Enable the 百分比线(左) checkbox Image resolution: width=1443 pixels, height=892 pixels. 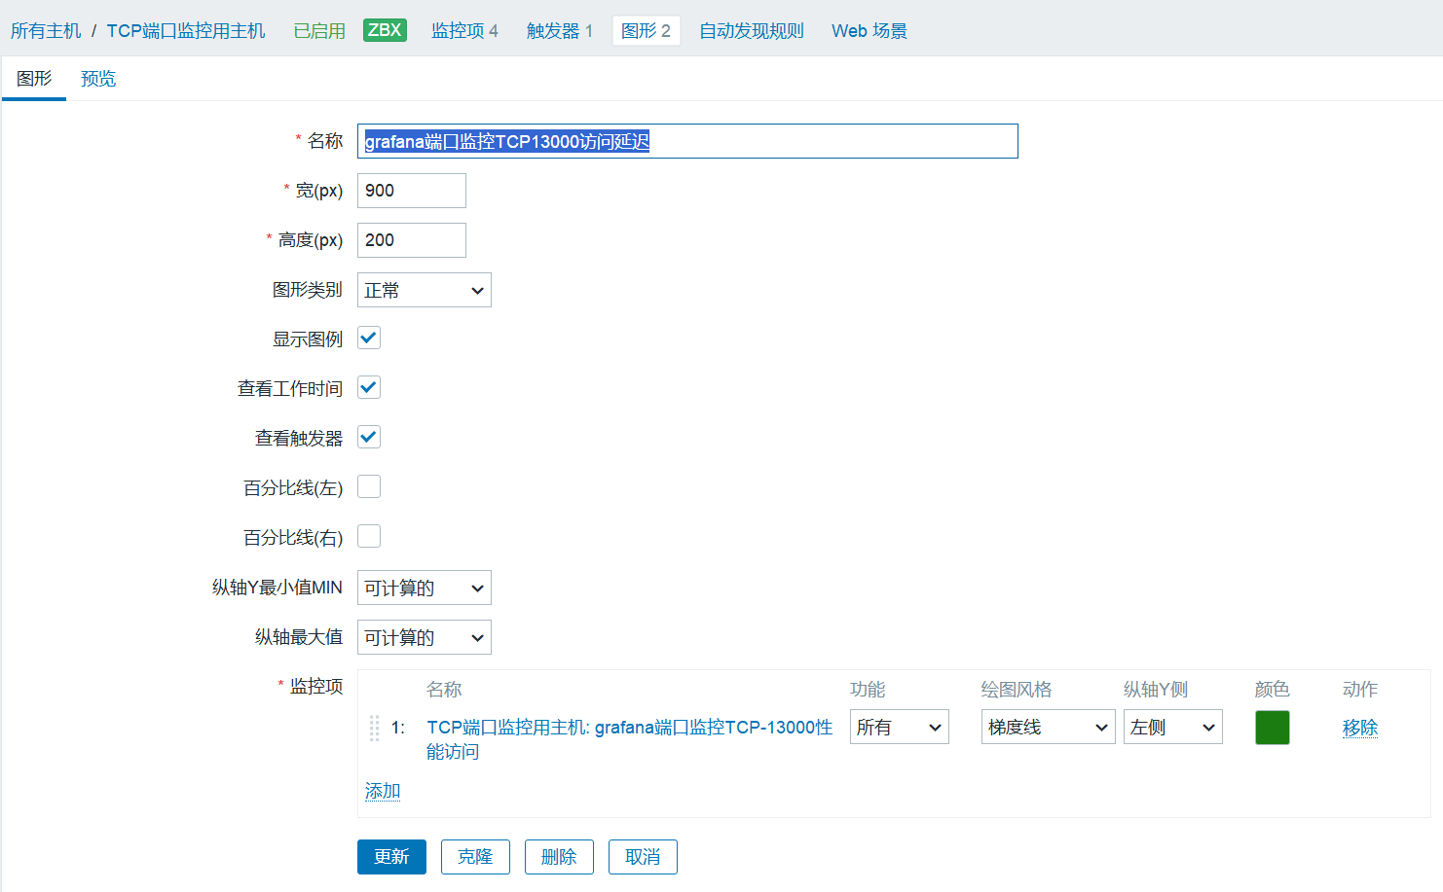click(x=369, y=487)
